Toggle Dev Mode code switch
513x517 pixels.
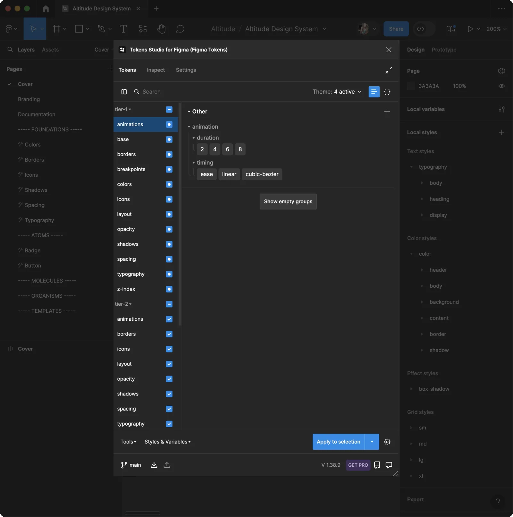pyautogui.click(x=424, y=29)
